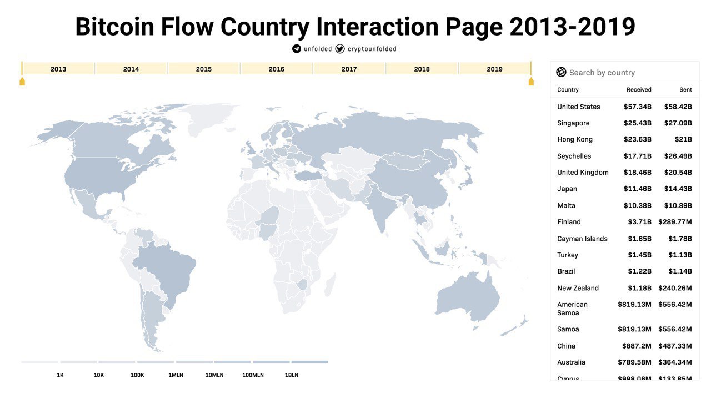Image resolution: width=711 pixels, height=399 pixels.
Task: Select the American Samoa row
Action: click(625, 308)
